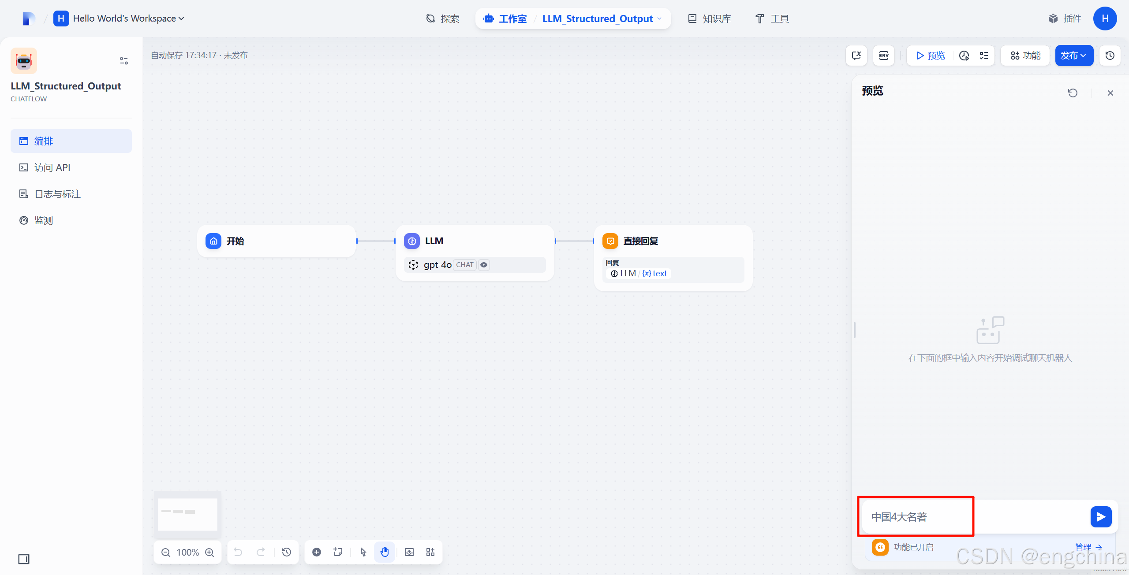Image resolution: width=1129 pixels, height=575 pixels.
Task: Click the ENV environment variables icon
Action: click(884, 56)
